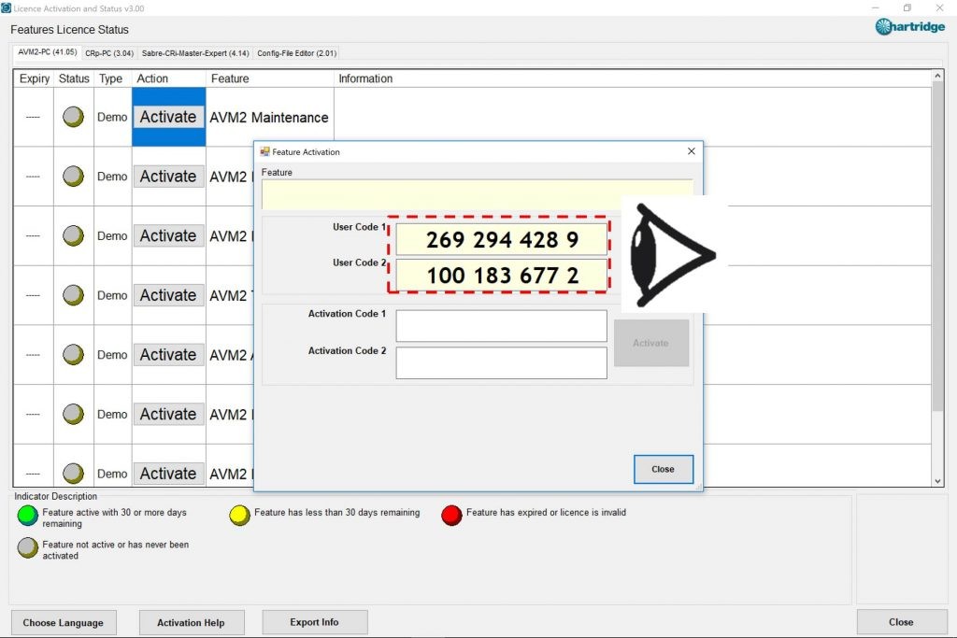
Task: Click the green indicator in Indicator Description
Action: [27, 516]
